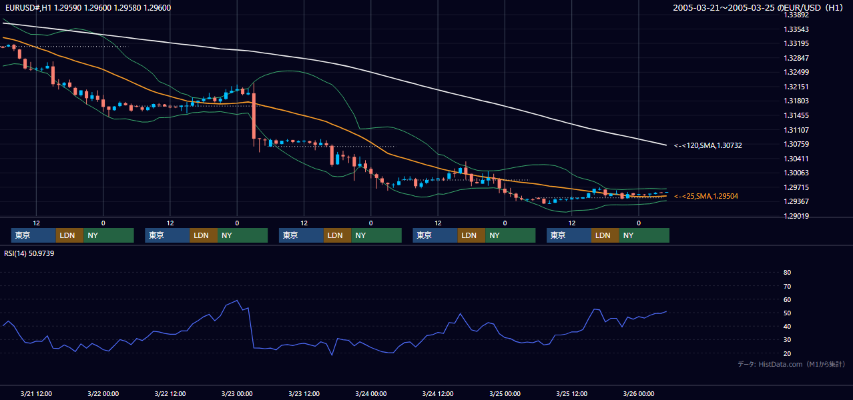Image resolution: width=853 pixels, height=400 pixels.
Task: Click the 3/25 00:00 time axis marker
Action: pos(505,393)
